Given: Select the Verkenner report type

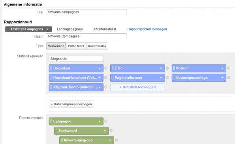Looking at the screenshot, I should pos(56,46).
